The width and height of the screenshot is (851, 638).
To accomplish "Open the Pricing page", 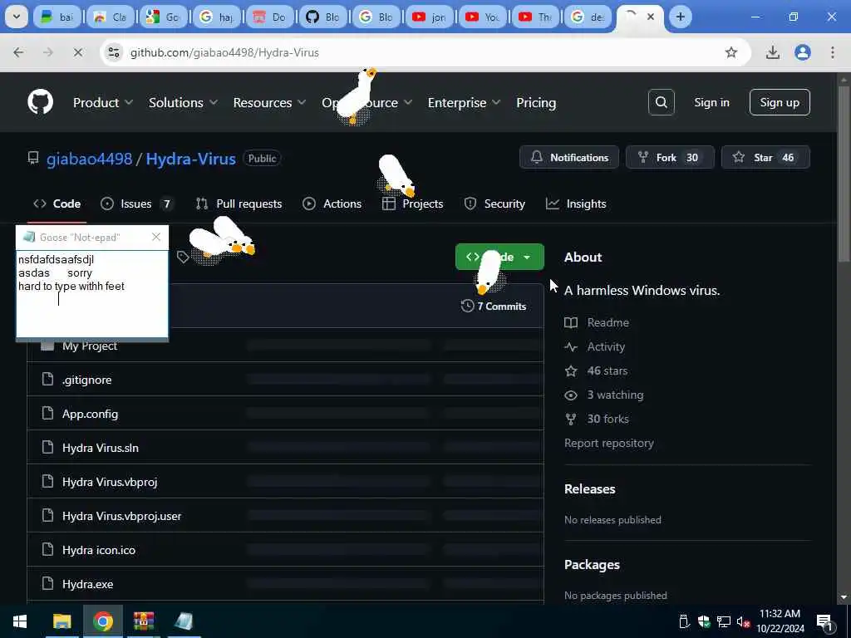I will click(x=536, y=102).
